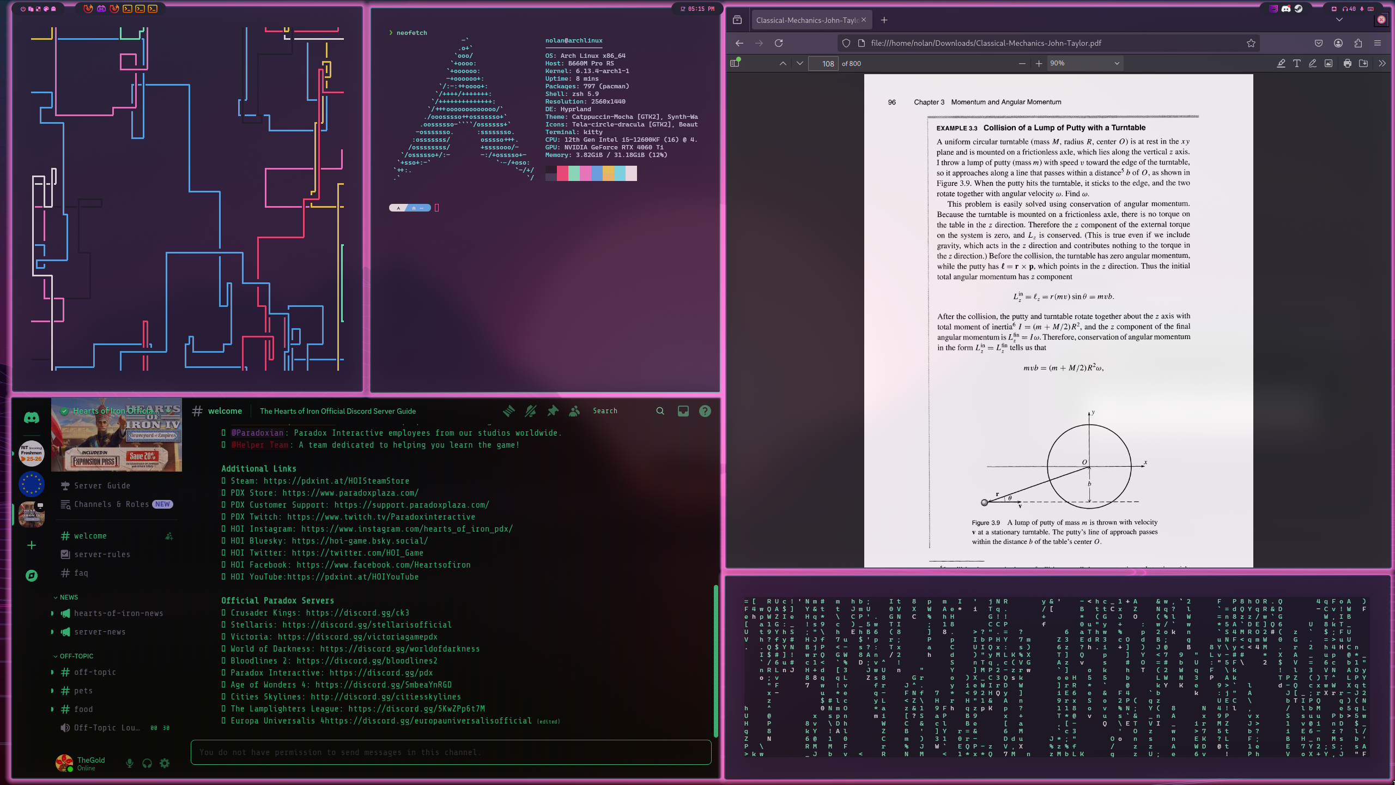Open Discord home via the Discord logo

point(32,418)
